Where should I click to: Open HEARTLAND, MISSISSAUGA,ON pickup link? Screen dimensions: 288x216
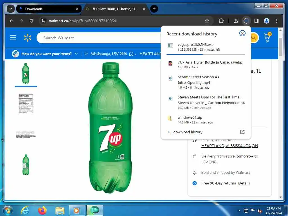[x=229, y=146]
